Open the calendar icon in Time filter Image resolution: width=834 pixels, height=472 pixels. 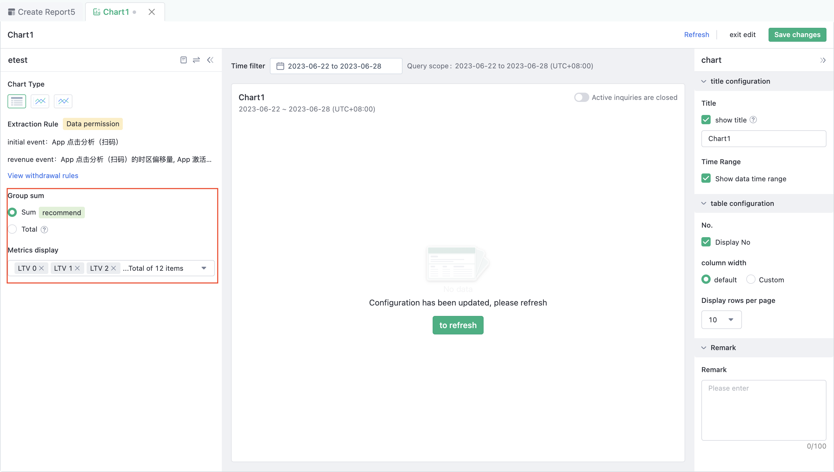click(x=280, y=66)
